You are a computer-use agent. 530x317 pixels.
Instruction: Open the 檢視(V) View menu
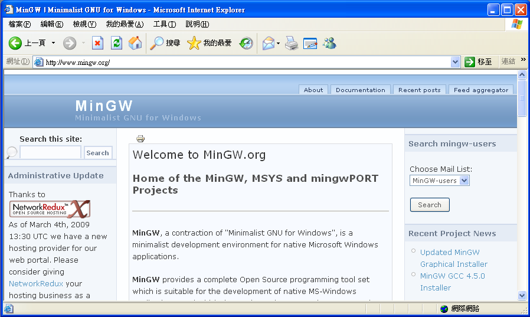84,24
